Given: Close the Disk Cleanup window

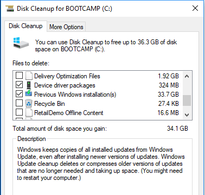Looking at the screenshot, I should [195, 8].
